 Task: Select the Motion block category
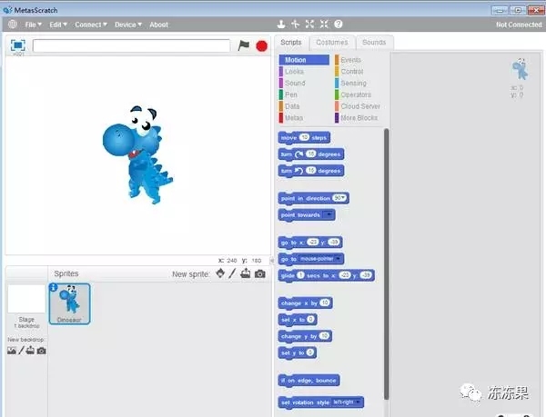(x=304, y=60)
